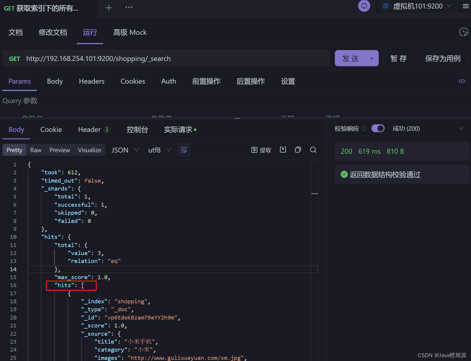Click the response minimap scrollbar
The image size is (471, 361).
click(x=314, y=260)
